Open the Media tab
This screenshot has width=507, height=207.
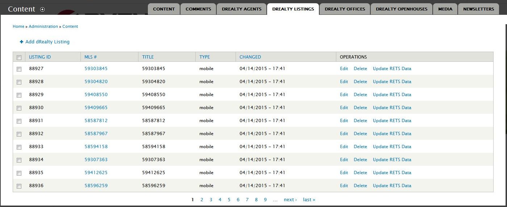point(445,9)
